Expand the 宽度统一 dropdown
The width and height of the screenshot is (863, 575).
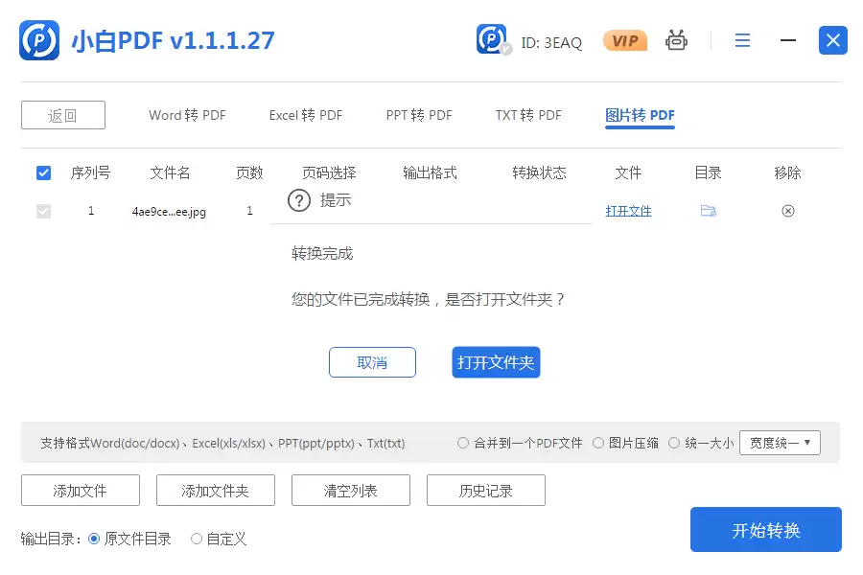click(x=780, y=443)
